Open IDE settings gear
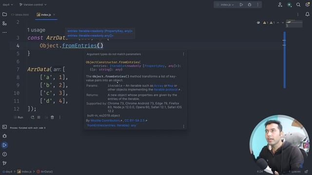Screen dimensions: 312x175 click(x=308, y=4)
